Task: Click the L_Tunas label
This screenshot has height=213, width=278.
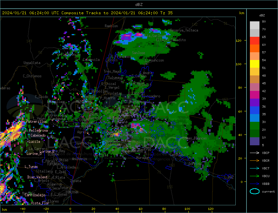Action: tap(31, 167)
